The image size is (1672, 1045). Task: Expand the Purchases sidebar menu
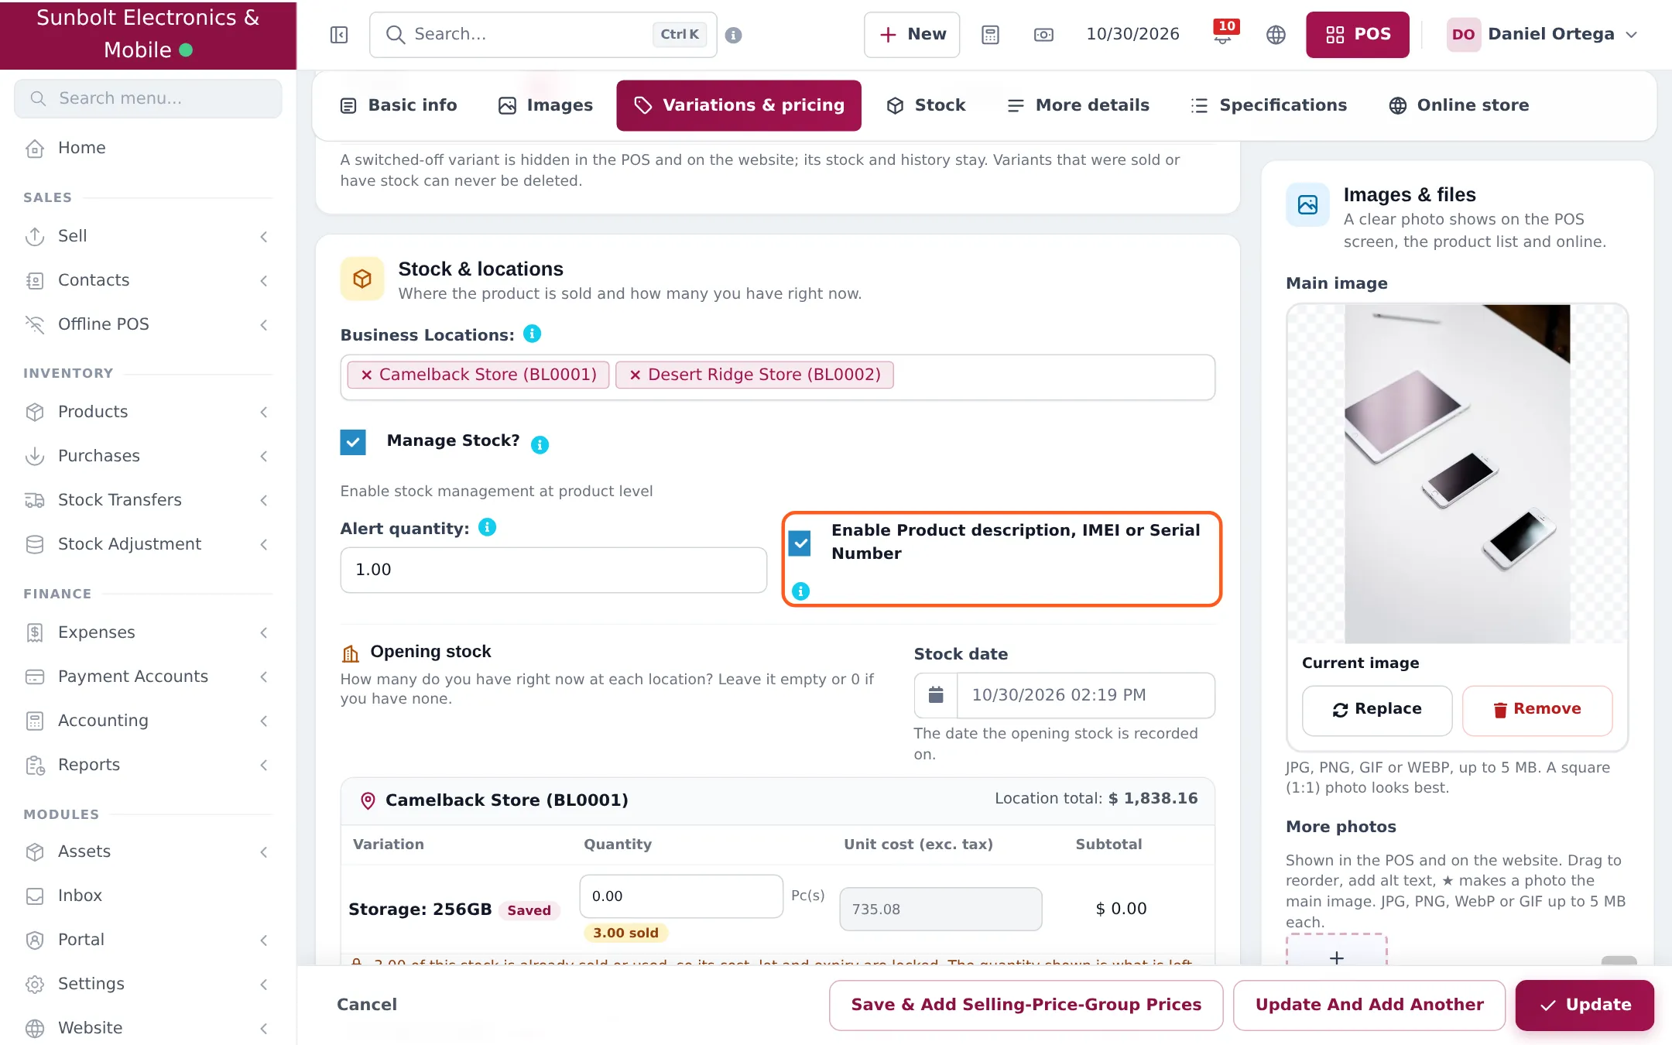pyautogui.click(x=148, y=456)
